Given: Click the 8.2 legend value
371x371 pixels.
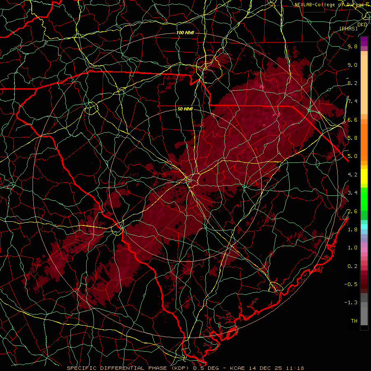Looking at the screenshot, I should 352,83.
